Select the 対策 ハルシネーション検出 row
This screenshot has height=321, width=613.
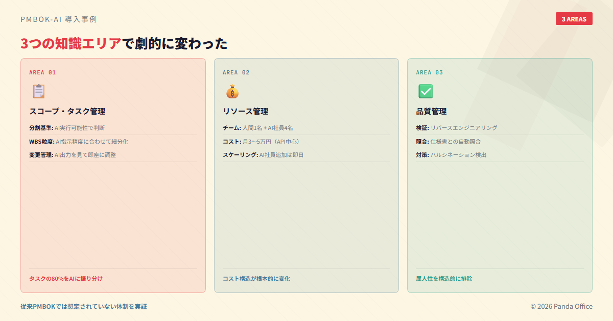pos(451,155)
